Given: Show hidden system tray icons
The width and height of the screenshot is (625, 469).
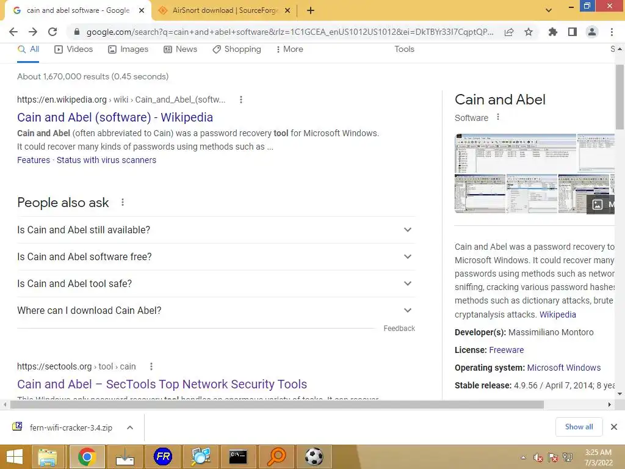Looking at the screenshot, I should click(x=523, y=457).
